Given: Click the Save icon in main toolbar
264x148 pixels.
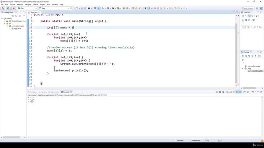Looking at the screenshot, I should pyautogui.click(x=82, y=8).
